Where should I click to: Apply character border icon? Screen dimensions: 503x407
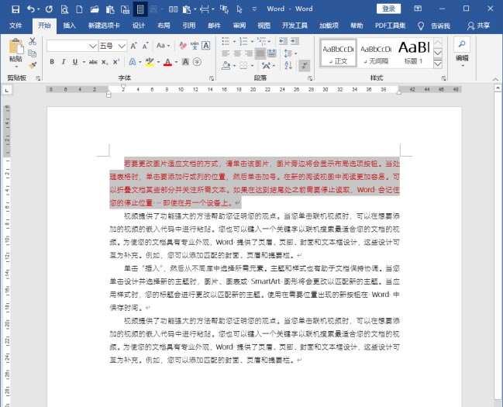[206, 46]
